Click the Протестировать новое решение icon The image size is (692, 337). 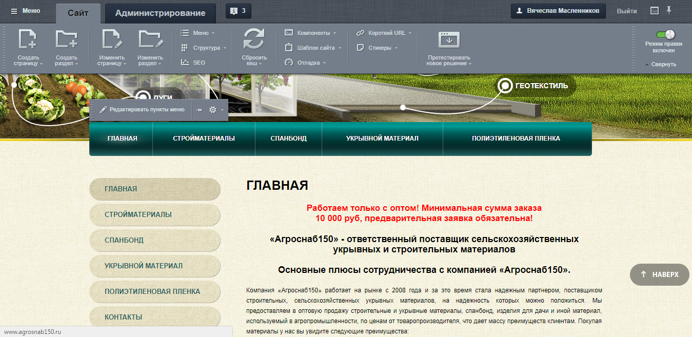449,39
